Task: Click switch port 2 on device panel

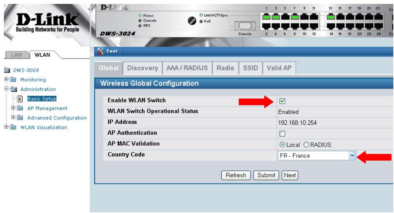Action: click(266, 26)
